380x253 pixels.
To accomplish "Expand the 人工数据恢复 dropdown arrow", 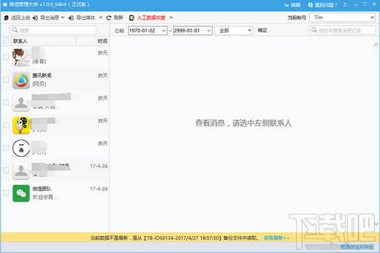I will click(171, 18).
